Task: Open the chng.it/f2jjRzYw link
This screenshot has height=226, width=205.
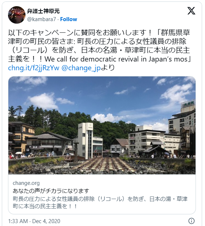Action: [x=33, y=68]
